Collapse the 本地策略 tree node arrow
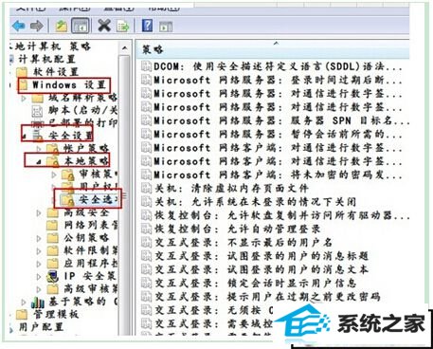This screenshot has height=349, width=433. (39, 162)
